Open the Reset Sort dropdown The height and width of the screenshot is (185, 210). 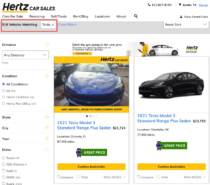[x=186, y=25]
